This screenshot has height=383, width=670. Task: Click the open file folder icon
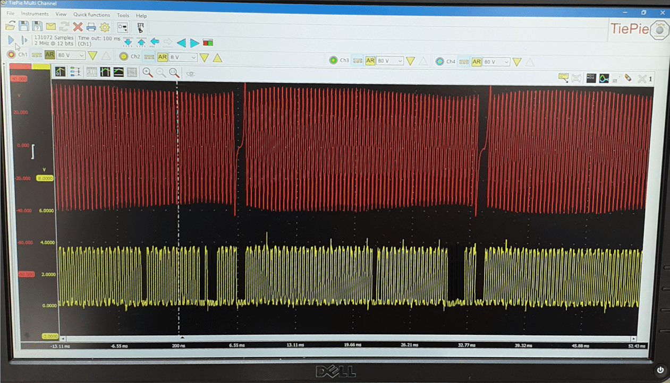(10, 27)
